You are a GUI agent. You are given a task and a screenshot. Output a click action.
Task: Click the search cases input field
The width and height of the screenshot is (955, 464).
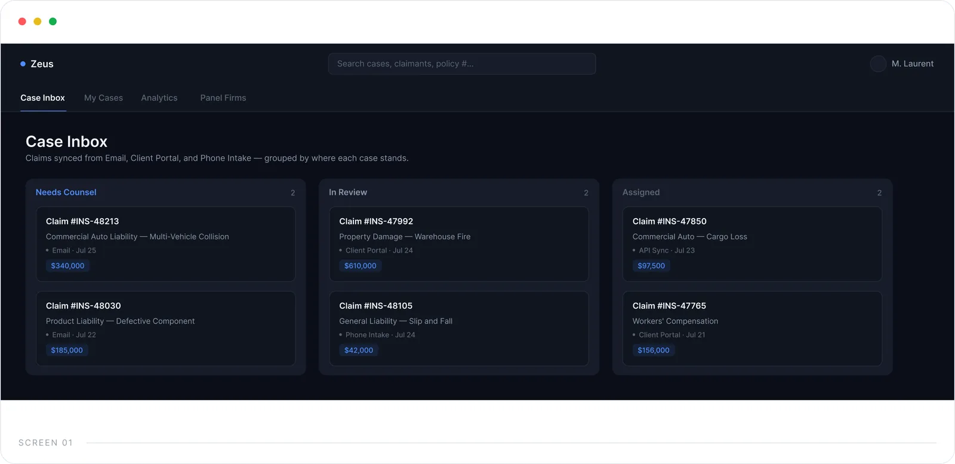[462, 64]
